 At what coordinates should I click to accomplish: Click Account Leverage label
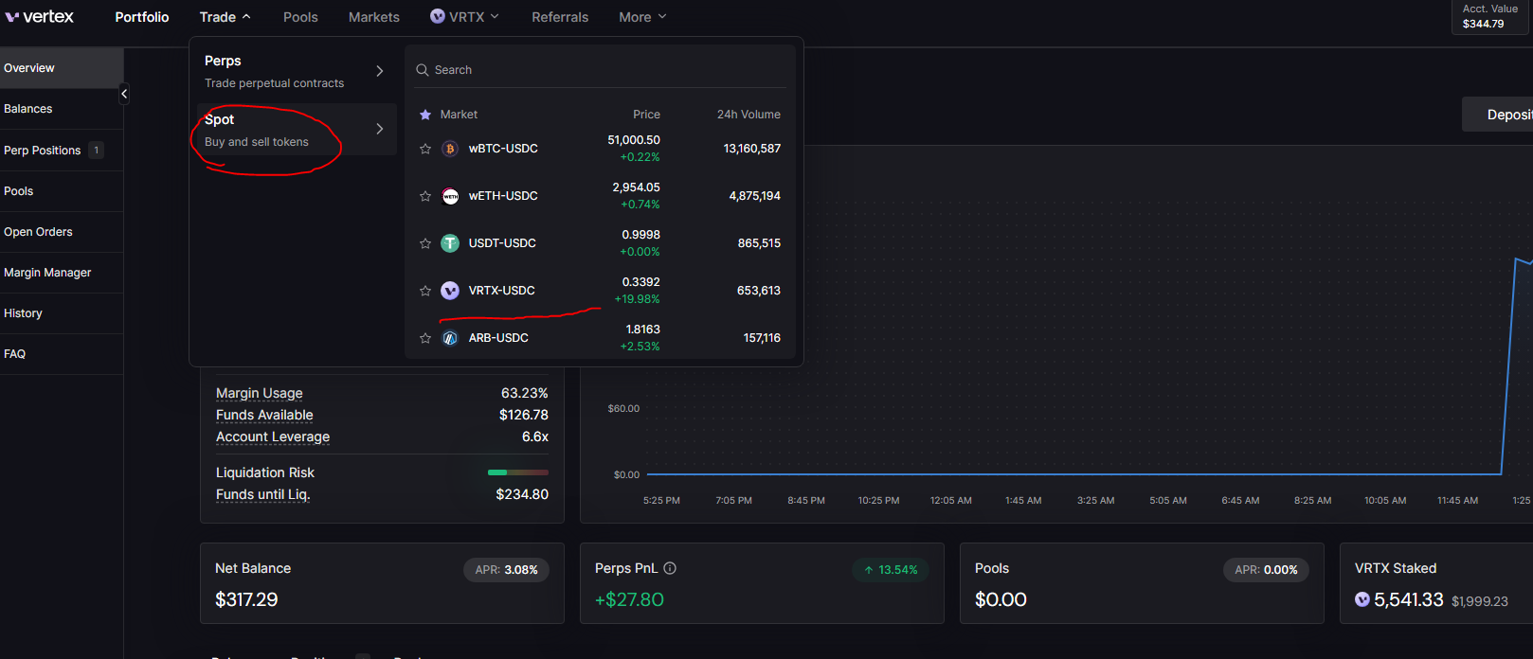point(273,436)
